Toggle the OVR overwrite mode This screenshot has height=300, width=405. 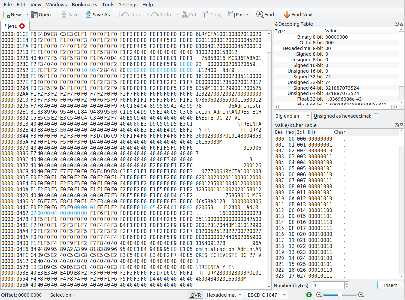tap(196, 295)
